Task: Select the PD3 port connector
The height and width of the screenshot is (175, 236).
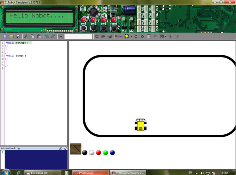Action: tap(153, 9)
